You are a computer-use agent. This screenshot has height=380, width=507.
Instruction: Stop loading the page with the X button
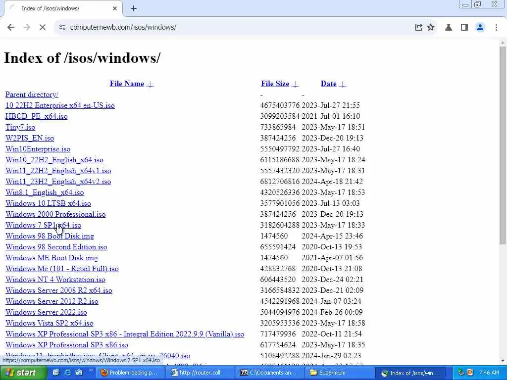pos(43,28)
